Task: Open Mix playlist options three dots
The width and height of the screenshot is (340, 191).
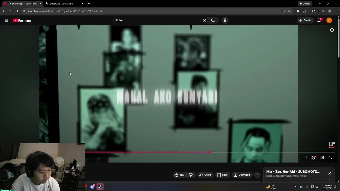Action: 330,181
